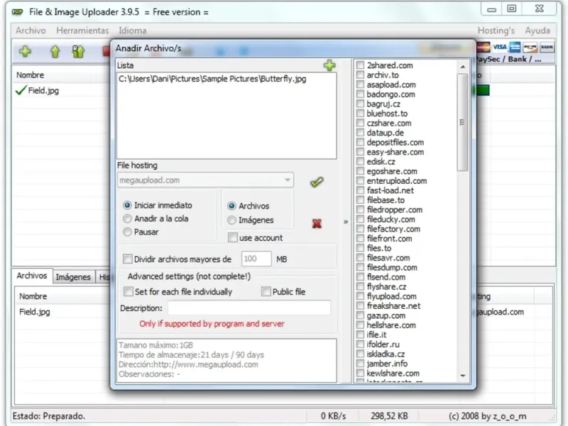Viewport: 568px width, 426px height.
Task: Check the egoshare.com entry
Action: click(360, 171)
